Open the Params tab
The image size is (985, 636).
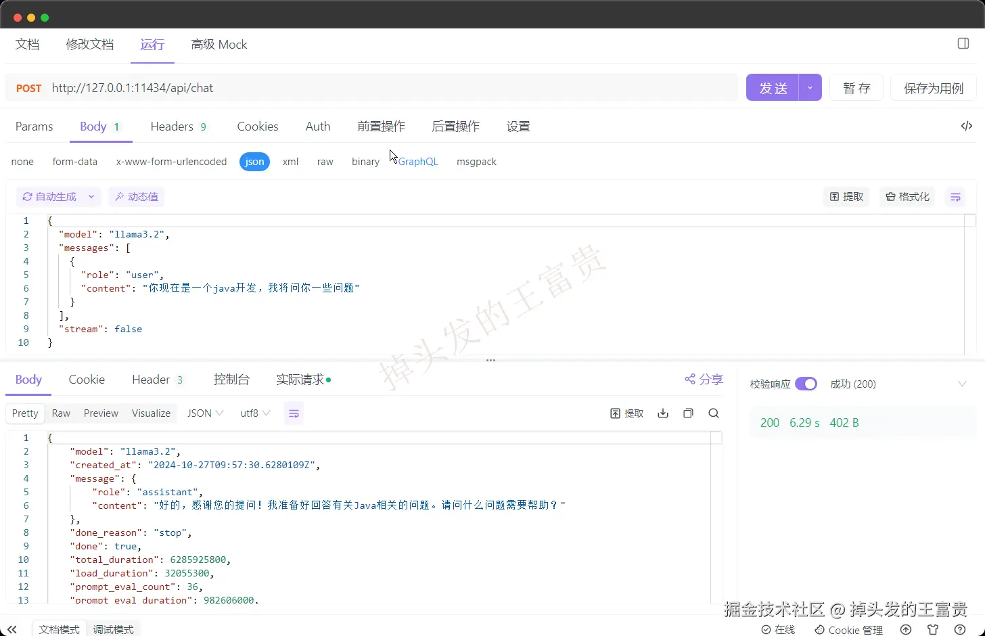[35, 127]
